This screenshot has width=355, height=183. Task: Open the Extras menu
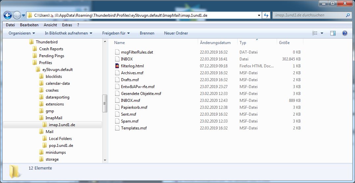pos(67,25)
